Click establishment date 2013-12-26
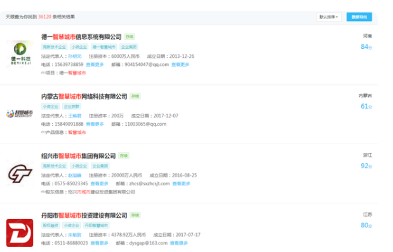 182,56
